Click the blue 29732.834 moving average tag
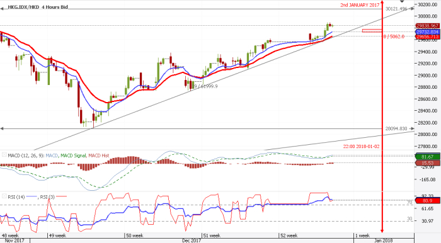Viewport: 441px width, 243px height. click(428, 32)
